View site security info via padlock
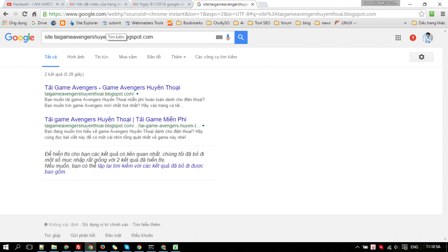This screenshot has height=252, width=448. tap(44, 14)
